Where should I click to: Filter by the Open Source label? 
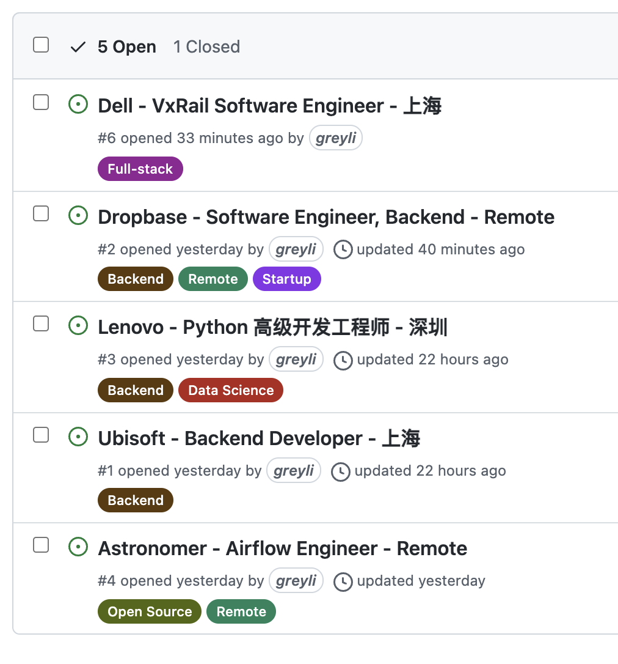150,612
